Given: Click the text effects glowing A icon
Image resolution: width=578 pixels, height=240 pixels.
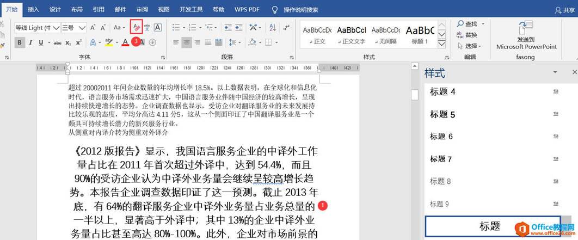Looking at the screenshot, I should [x=93, y=43].
